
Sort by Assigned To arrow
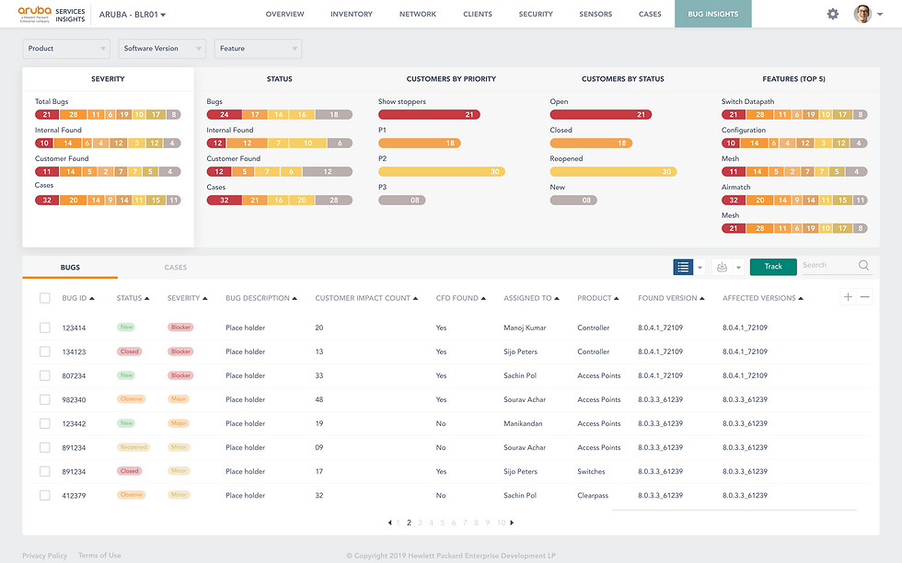tap(556, 298)
